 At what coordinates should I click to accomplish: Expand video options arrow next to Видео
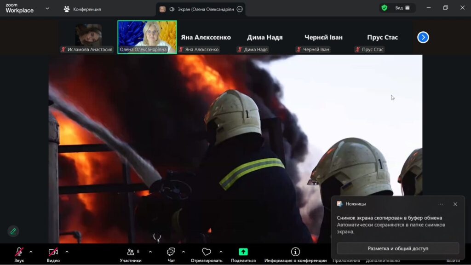[x=67, y=252]
